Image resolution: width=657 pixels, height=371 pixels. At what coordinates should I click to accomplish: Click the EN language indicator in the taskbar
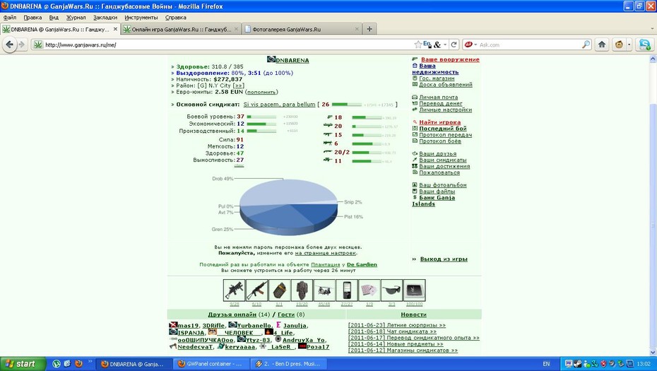coord(546,364)
